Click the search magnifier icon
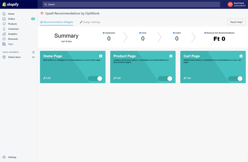Viewport: 248px width, 162px height. point(45,4)
